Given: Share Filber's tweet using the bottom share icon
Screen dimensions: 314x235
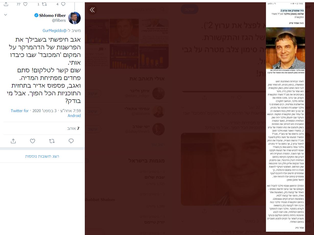Looking at the screenshot, I should pos(13,141).
